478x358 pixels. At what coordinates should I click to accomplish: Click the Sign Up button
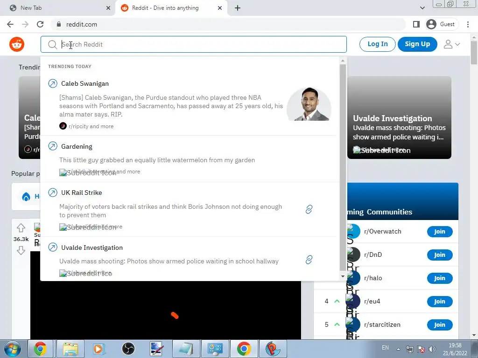417,44
